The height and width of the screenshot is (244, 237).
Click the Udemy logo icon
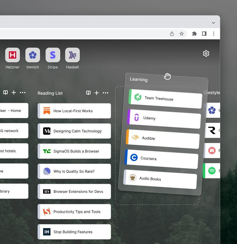click(136, 117)
